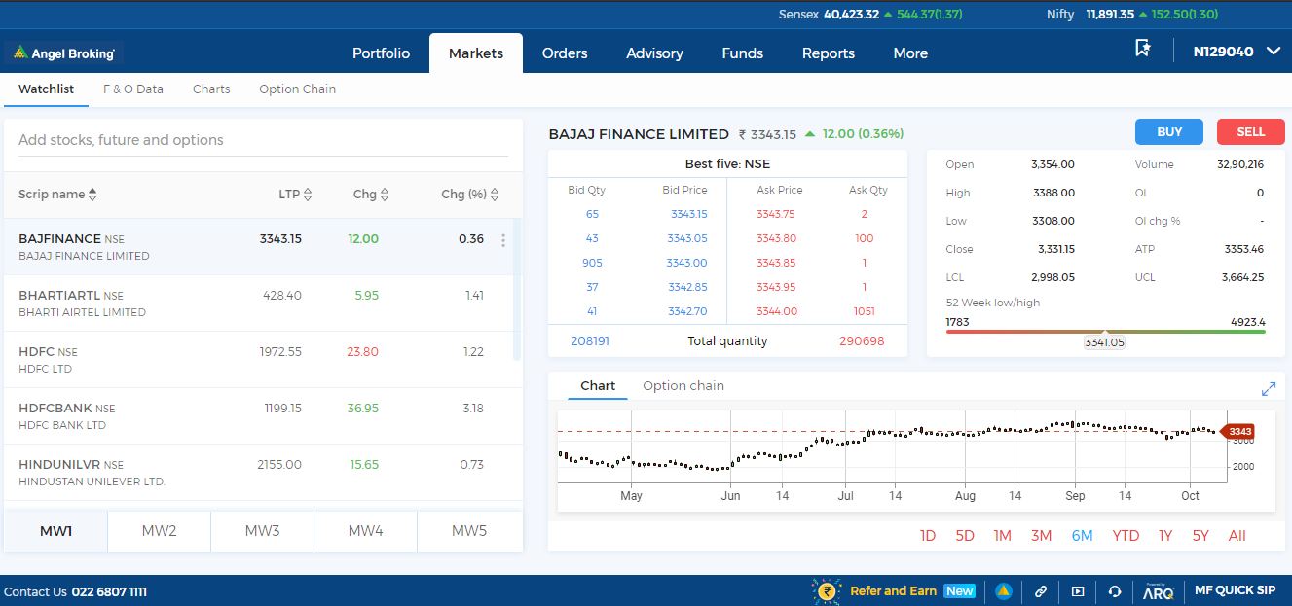Select the HINDUNILVR watchlist row
Image resolution: width=1292 pixels, height=606 pixels.
coord(258,473)
